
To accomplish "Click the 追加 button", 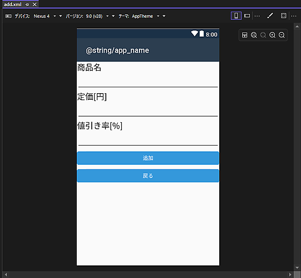I will click(x=148, y=158).
